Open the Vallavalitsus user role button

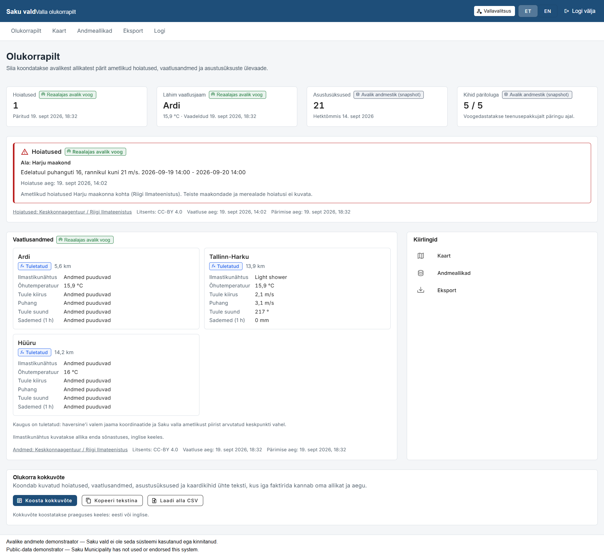pos(494,11)
